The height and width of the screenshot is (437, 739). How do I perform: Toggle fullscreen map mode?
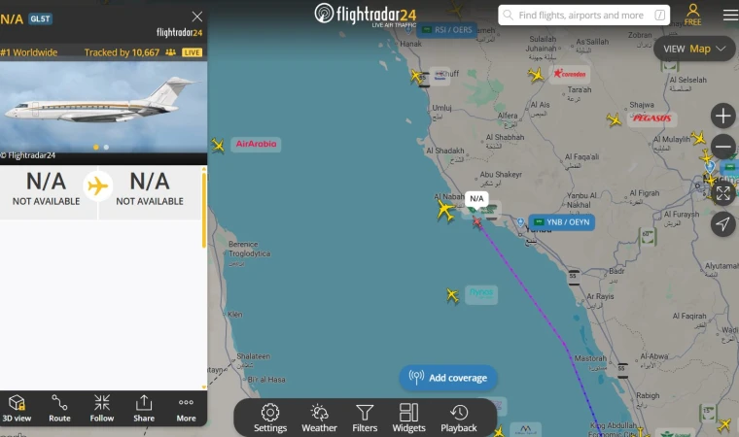(723, 193)
